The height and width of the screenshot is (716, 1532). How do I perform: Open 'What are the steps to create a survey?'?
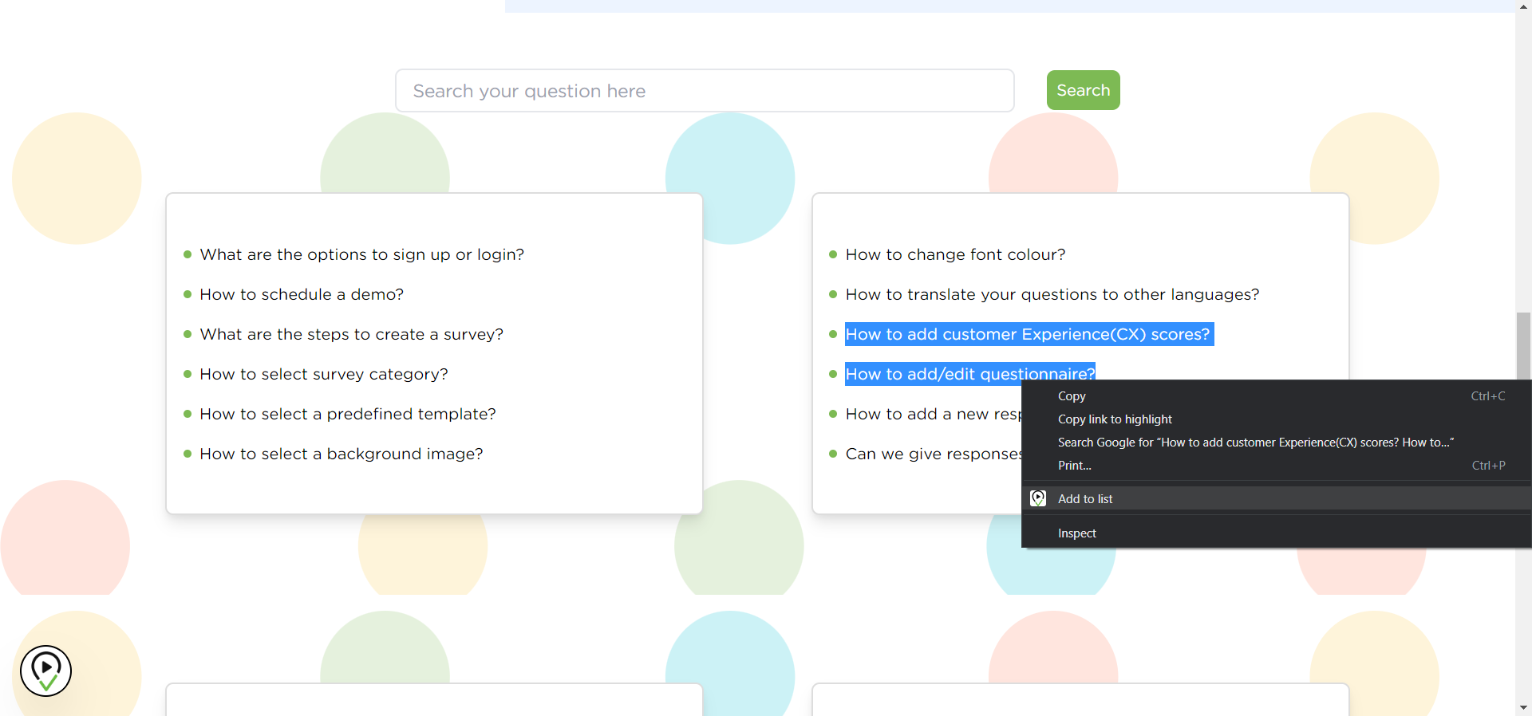tap(351, 334)
